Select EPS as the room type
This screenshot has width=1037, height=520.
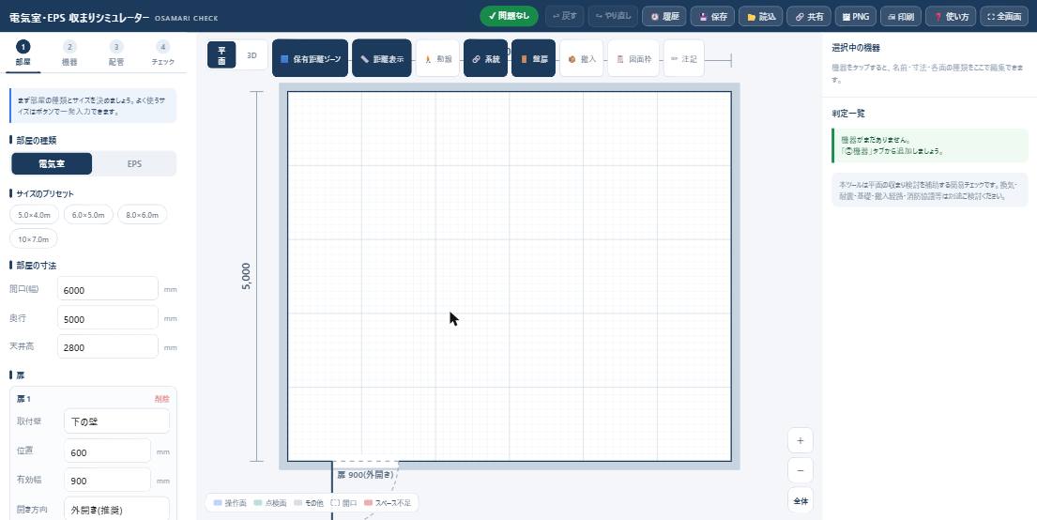pos(134,163)
